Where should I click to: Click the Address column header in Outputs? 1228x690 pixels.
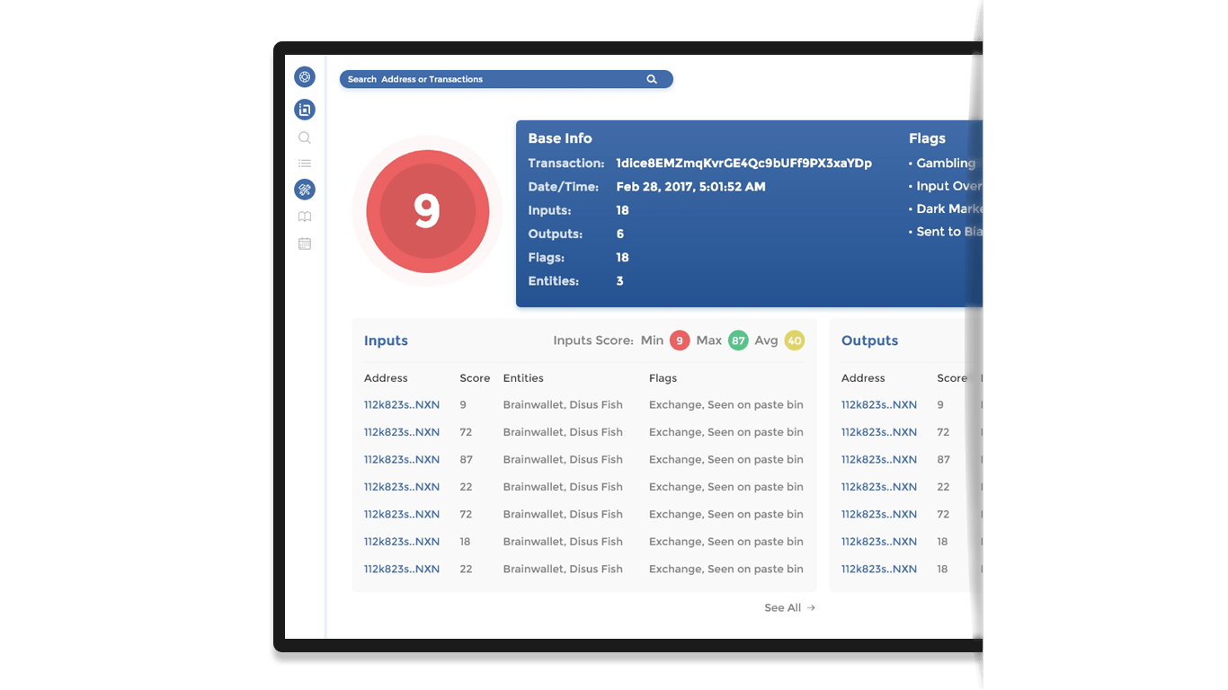[x=863, y=378]
